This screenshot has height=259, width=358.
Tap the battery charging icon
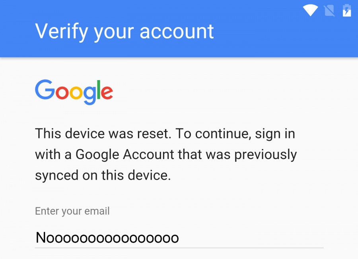click(x=347, y=10)
